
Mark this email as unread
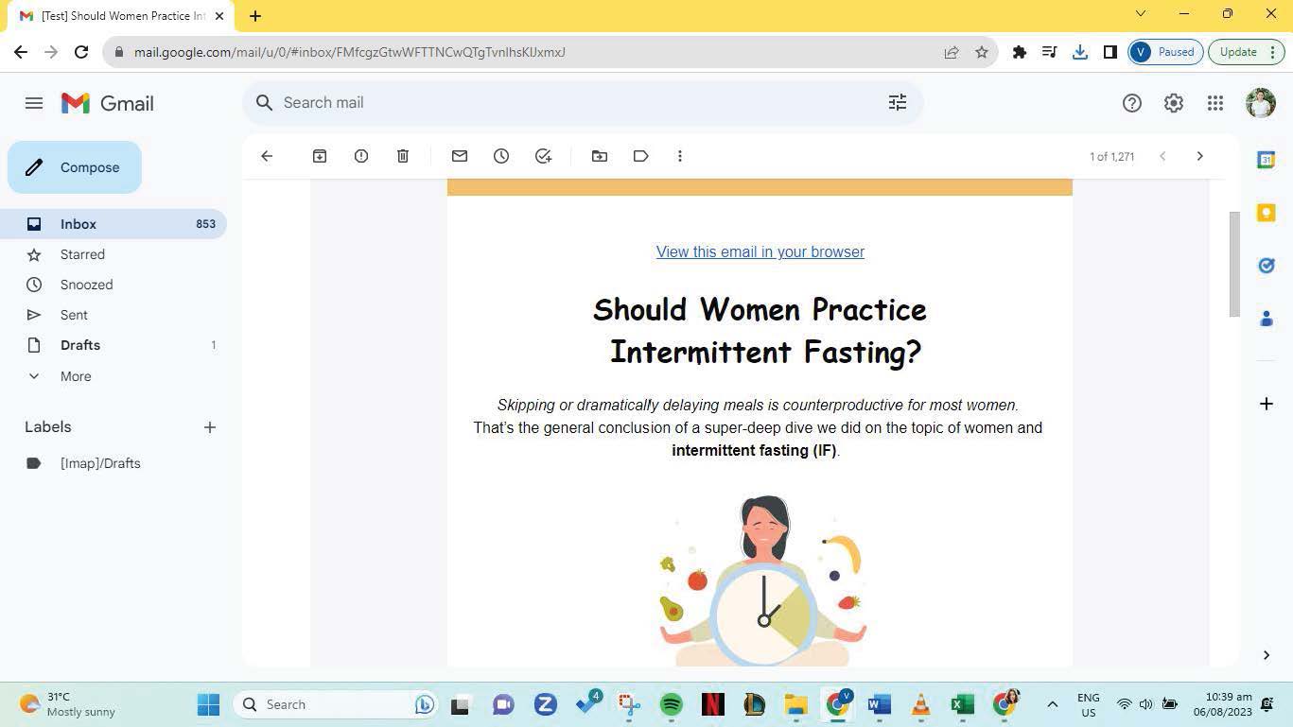pyautogui.click(x=460, y=156)
